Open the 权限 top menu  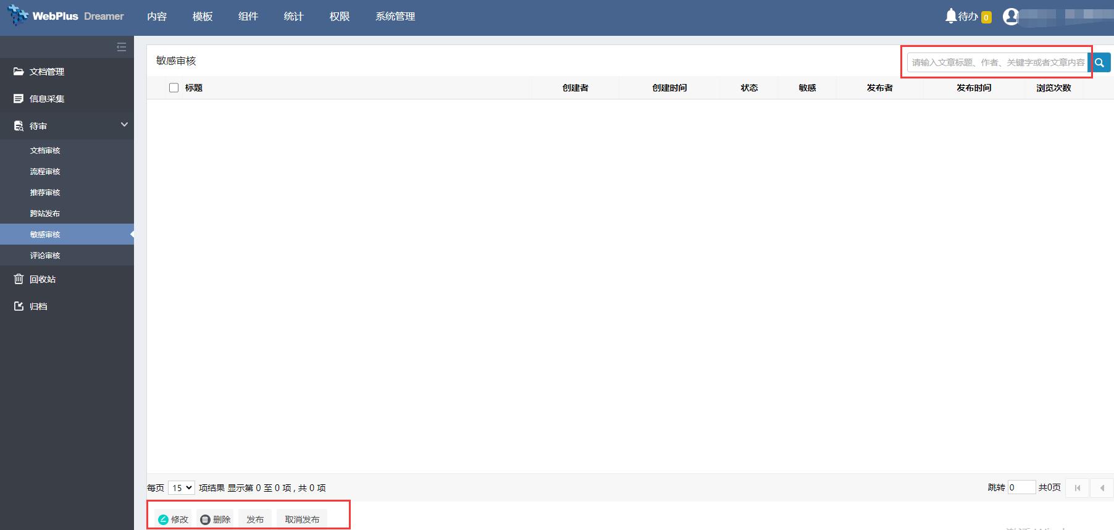click(340, 17)
